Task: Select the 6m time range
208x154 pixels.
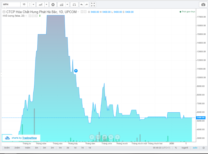Action: coord(37,148)
